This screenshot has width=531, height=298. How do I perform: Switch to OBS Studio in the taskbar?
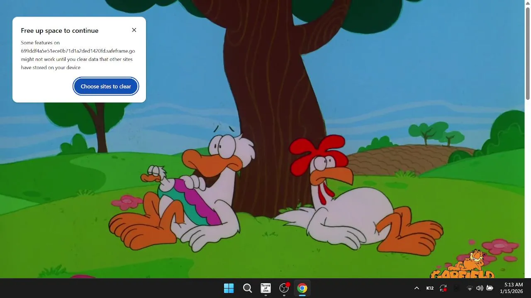point(284,288)
